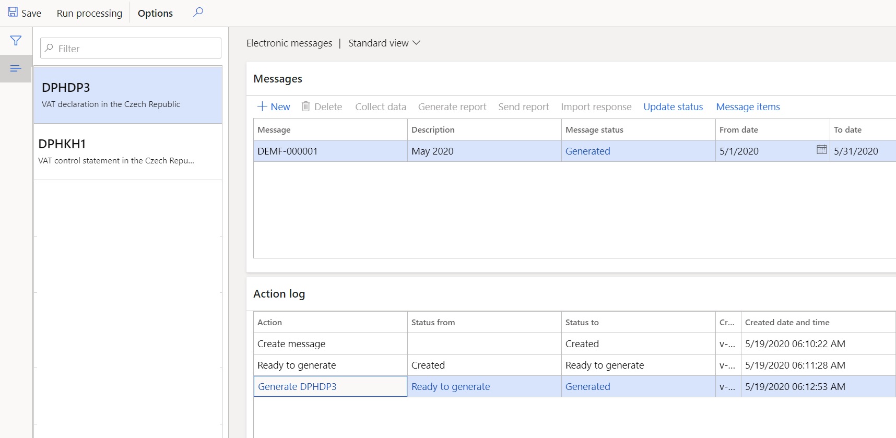
Task: Click the magnifier inside the Filter box
Action: (x=49, y=48)
